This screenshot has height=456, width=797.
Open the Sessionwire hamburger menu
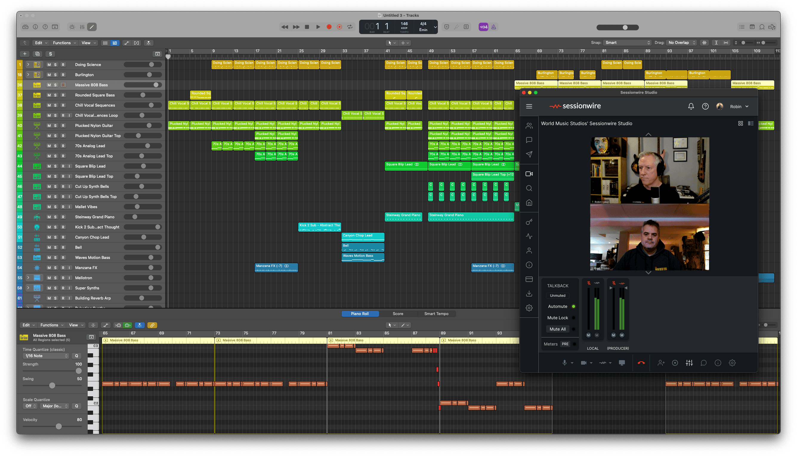(x=529, y=107)
